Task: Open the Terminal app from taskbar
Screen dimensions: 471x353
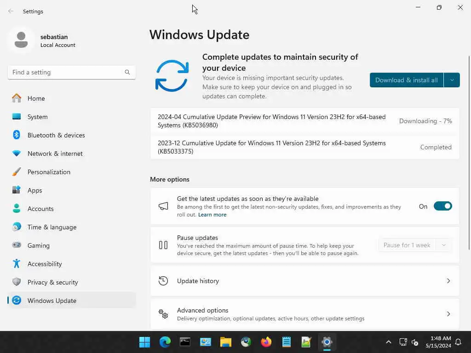Action: 185,342
